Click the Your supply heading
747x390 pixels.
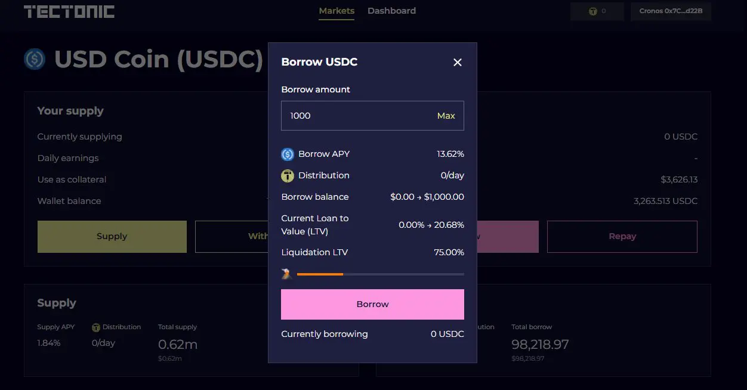(70, 111)
